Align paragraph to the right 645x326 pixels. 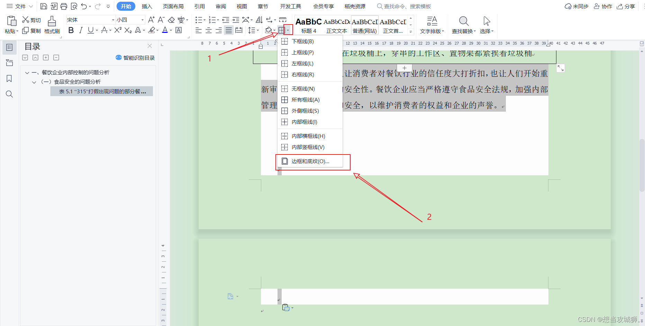coord(219,30)
